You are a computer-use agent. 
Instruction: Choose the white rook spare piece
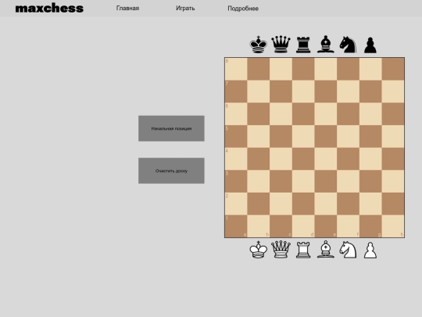coord(303,250)
